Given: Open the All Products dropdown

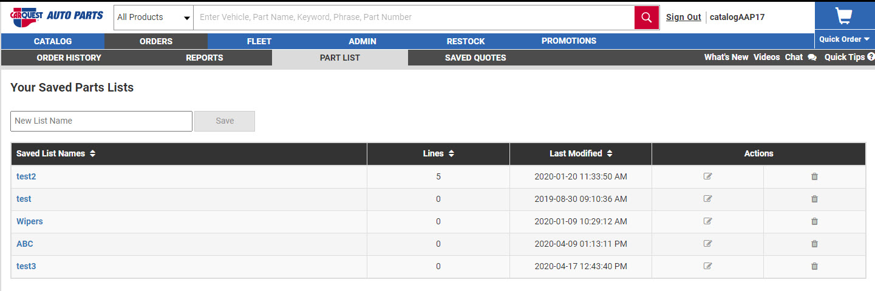Looking at the screenshot, I should [x=153, y=17].
